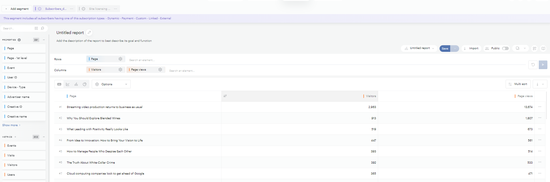Select the pie chart visualization

85,84
